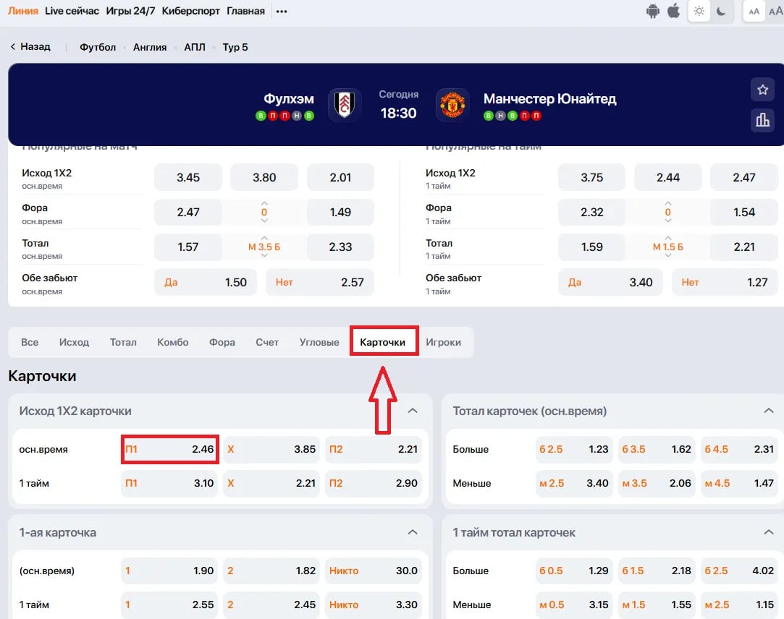
Task: Select 1 тайм Меньше м 0.5 at 3.15
Action: [574, 605]
